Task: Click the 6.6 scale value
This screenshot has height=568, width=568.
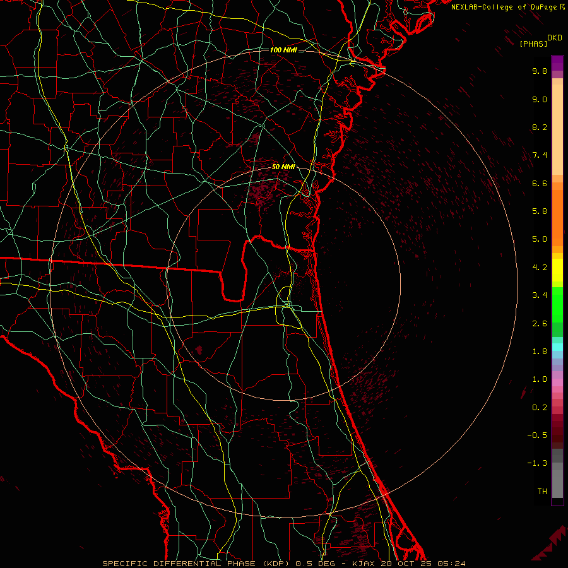Action: pyautogui.click(x=540, y=183)
